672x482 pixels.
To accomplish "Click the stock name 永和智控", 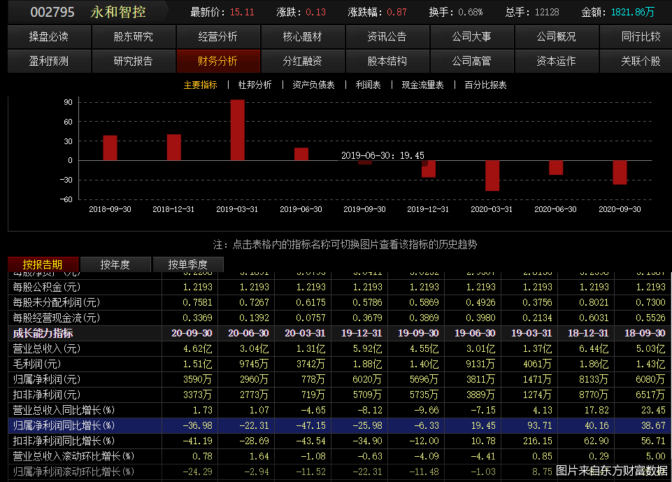I will pos(118,12).
